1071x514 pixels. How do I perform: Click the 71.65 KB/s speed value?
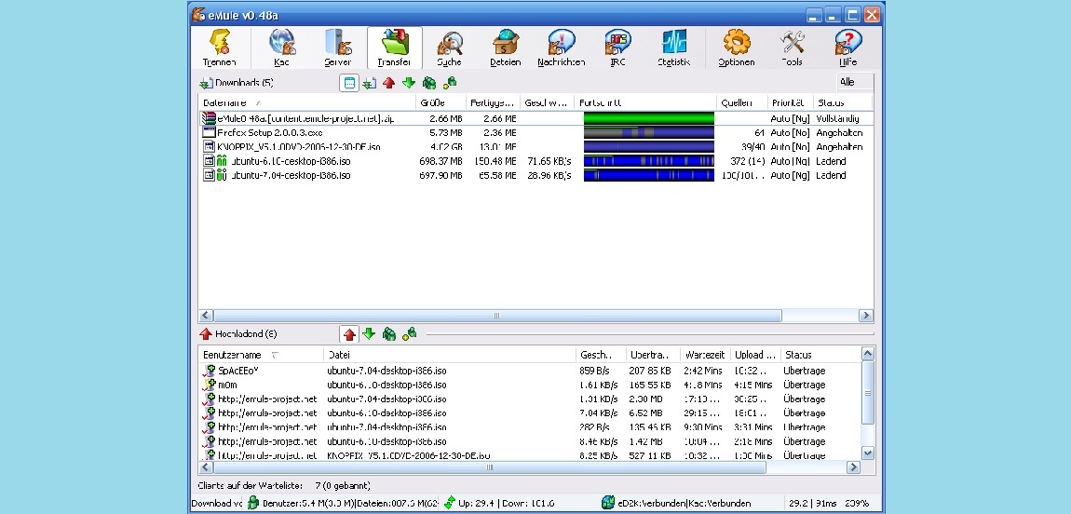pyautogui.click(x=549, y=161)
